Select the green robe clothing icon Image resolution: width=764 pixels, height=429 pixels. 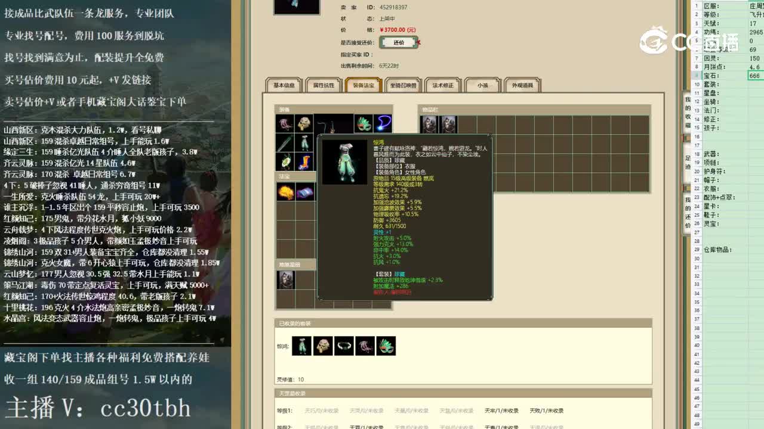point(304,143)
